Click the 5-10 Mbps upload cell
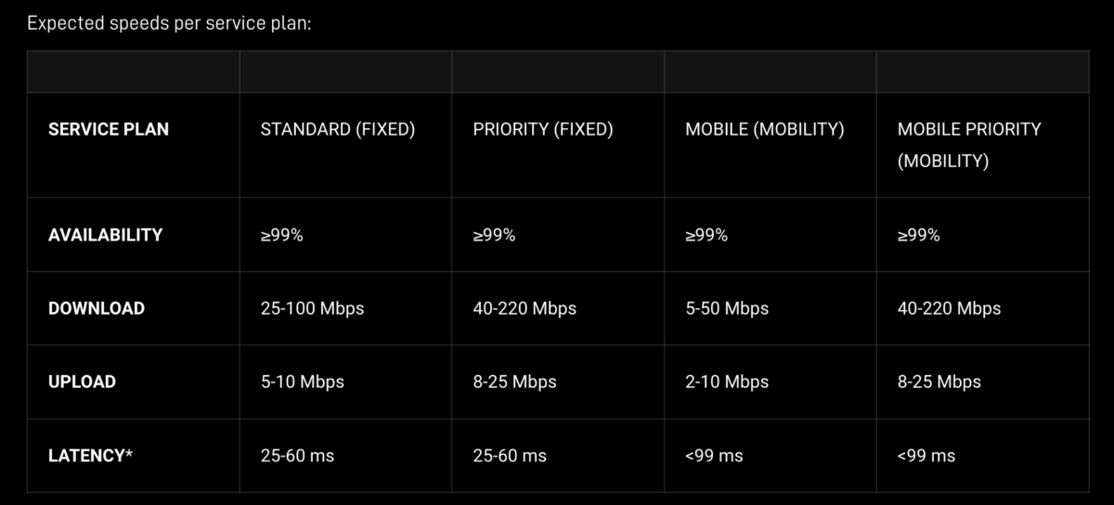The image size is (1114, 505). [x=302, y=382]
